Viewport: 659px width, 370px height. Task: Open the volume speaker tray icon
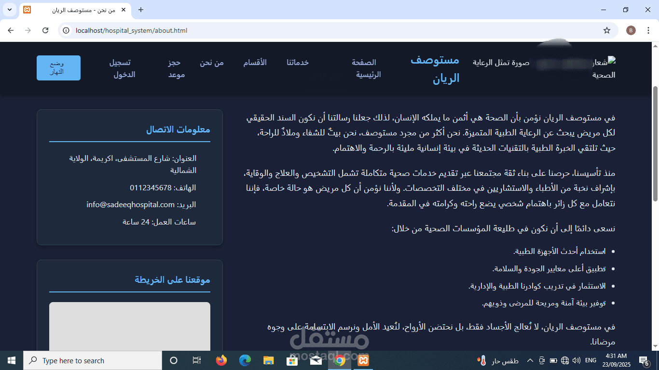576,360
